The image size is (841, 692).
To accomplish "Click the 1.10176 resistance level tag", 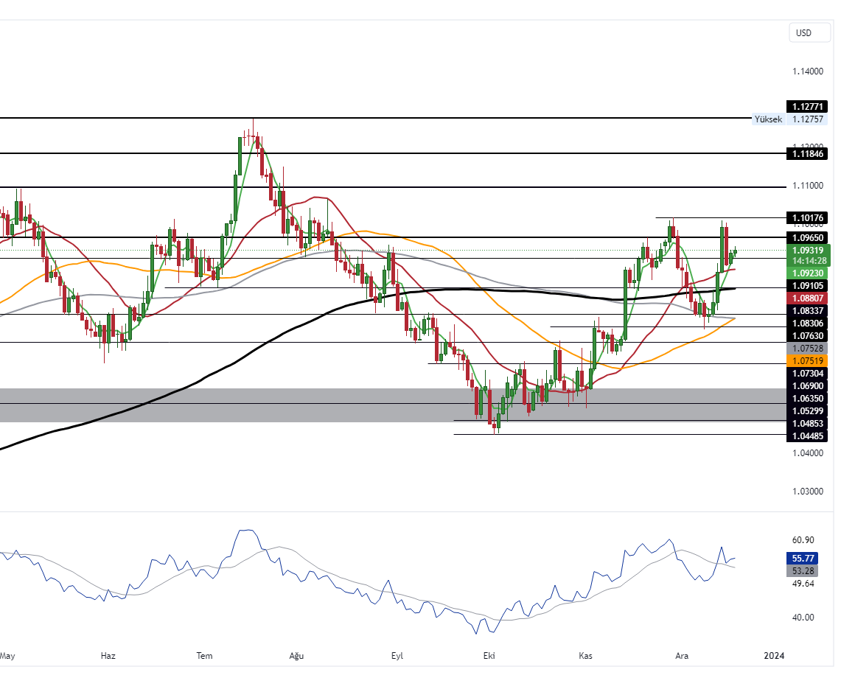I will 808,217.
